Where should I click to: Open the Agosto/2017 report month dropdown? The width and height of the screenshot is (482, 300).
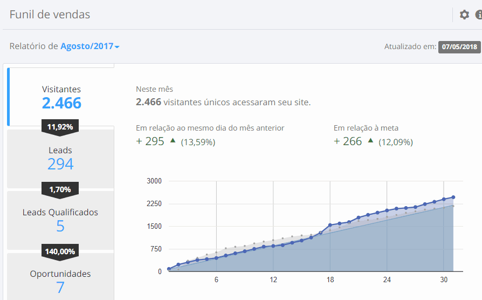(x=89, y=46)
